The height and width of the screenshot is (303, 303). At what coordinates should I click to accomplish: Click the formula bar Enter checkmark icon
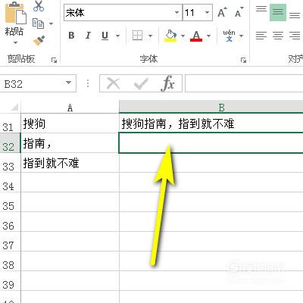141,83
